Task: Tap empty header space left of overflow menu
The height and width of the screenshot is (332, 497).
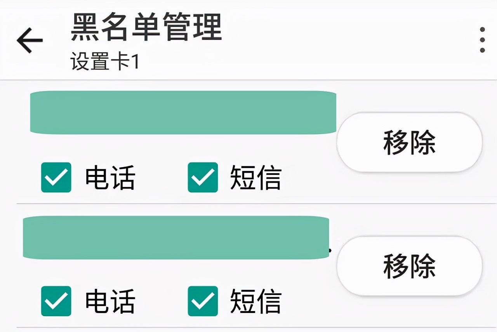Action: point(349,40)
